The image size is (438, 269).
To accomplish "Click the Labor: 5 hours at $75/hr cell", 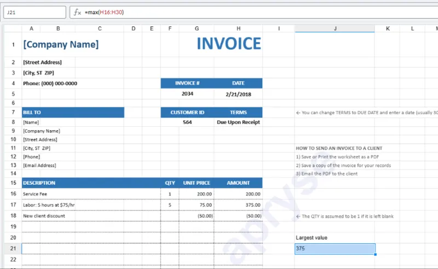I will pyautogui.click(x=91, y=205).
